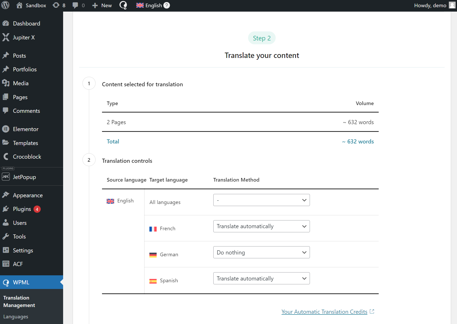Click the demo user avatar thumbnail
The height and width of the screenshot is (324, 457).
coord(452,5)
